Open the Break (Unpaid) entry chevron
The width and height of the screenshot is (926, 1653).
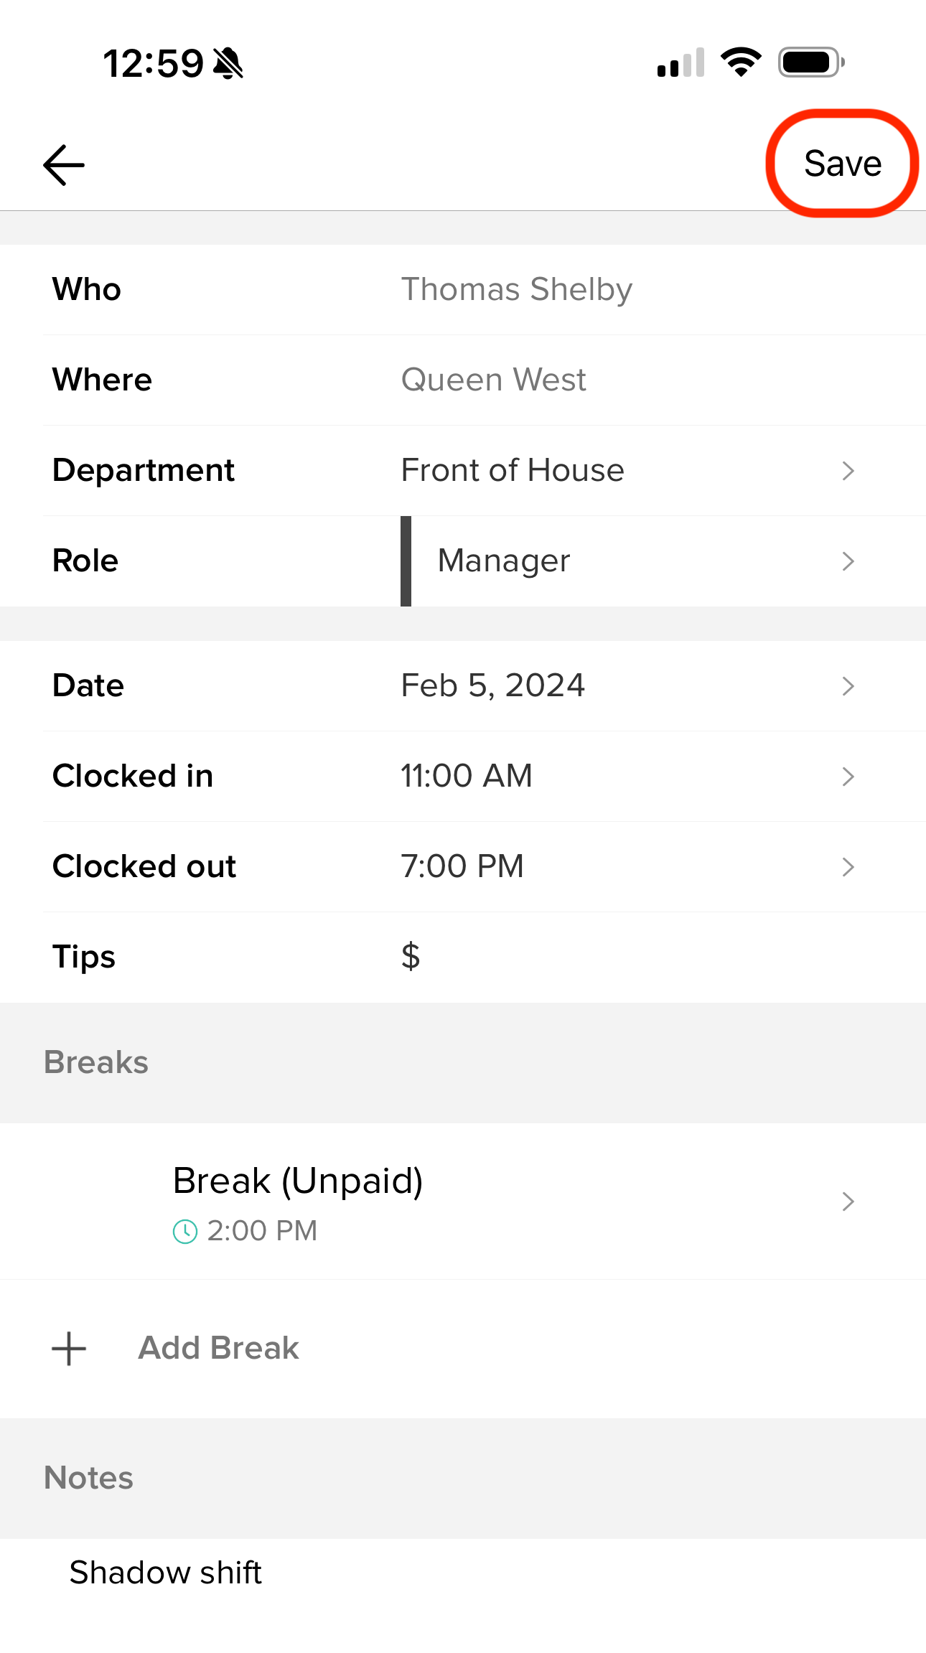click(x=848, y=1202)
